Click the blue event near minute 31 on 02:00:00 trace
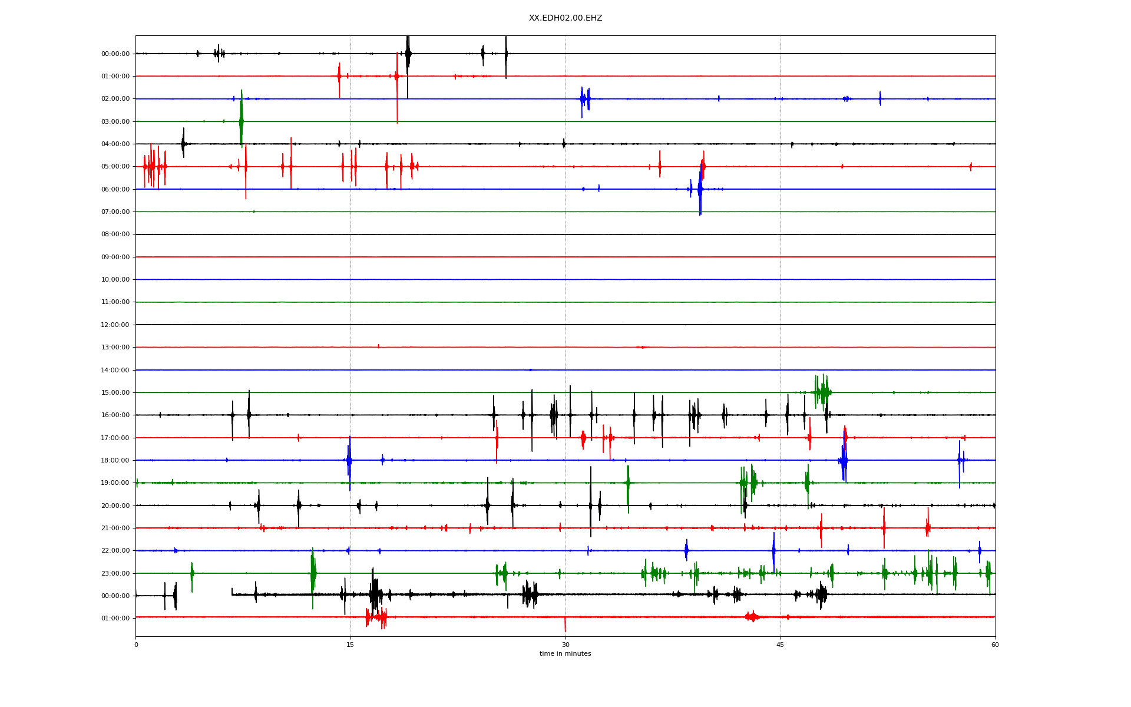Screen dimensions: 1131x707 (584, 99)
